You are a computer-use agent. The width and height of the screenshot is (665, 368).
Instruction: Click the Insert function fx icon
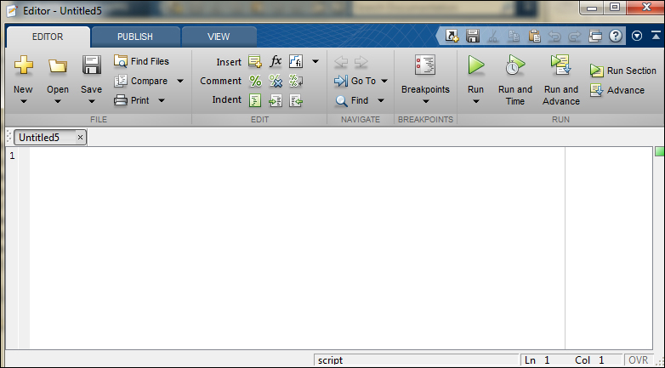(x=276, y=61)
